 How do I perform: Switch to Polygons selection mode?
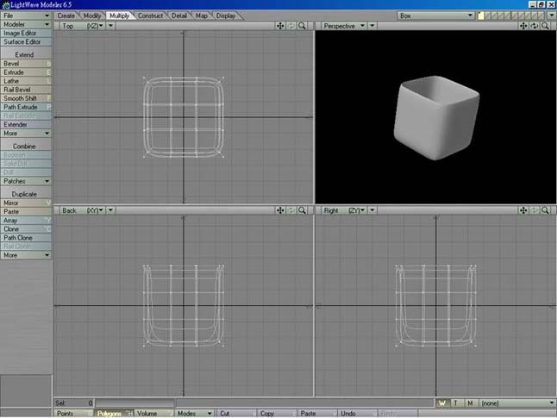tap(114, 414)
